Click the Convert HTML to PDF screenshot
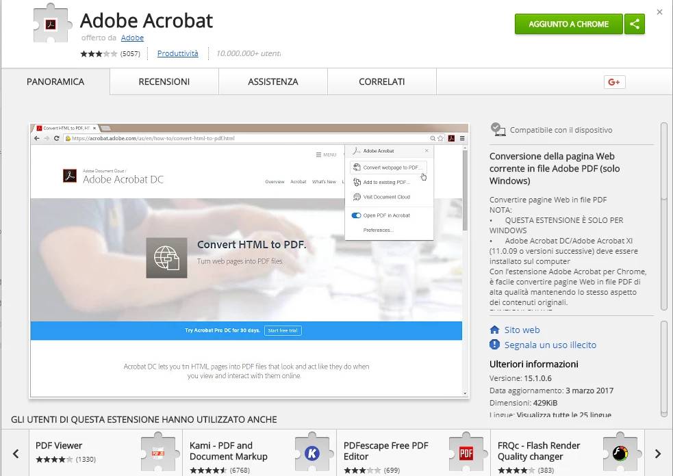This screenshot has height=476, width=673. coord(249,261)
